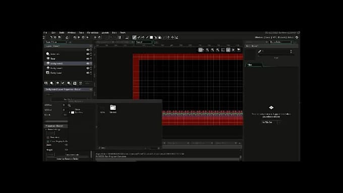Click the output console vertical scrollbar
Screen dimensions: 343x193
241,157
